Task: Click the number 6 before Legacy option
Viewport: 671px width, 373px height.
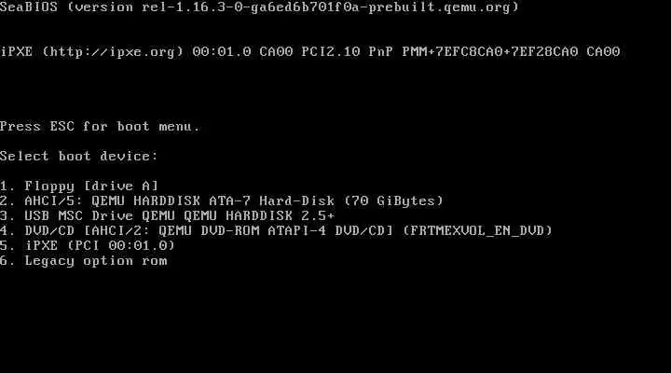Action: [x=5, y=261]
